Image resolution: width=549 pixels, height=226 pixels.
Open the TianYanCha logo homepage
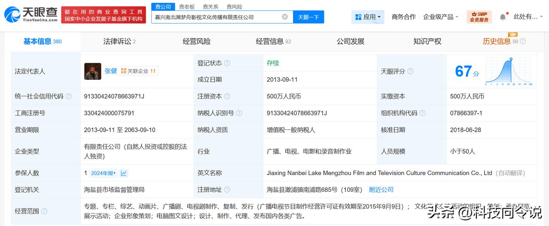coord(31,15)
